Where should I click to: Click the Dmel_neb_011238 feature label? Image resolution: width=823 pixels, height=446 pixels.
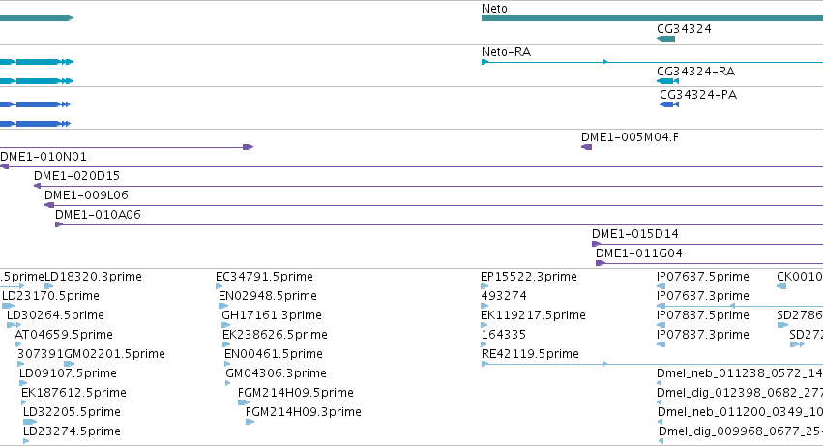(x=740, y=373)
